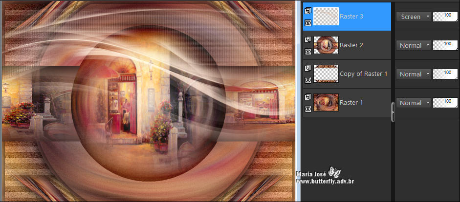
Task: Adjust Raster 1 opacity slider field
Action: click(x=445, y=103)
